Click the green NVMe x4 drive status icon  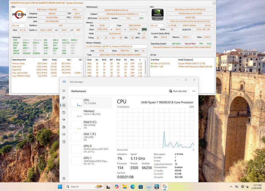click(151, 64)
